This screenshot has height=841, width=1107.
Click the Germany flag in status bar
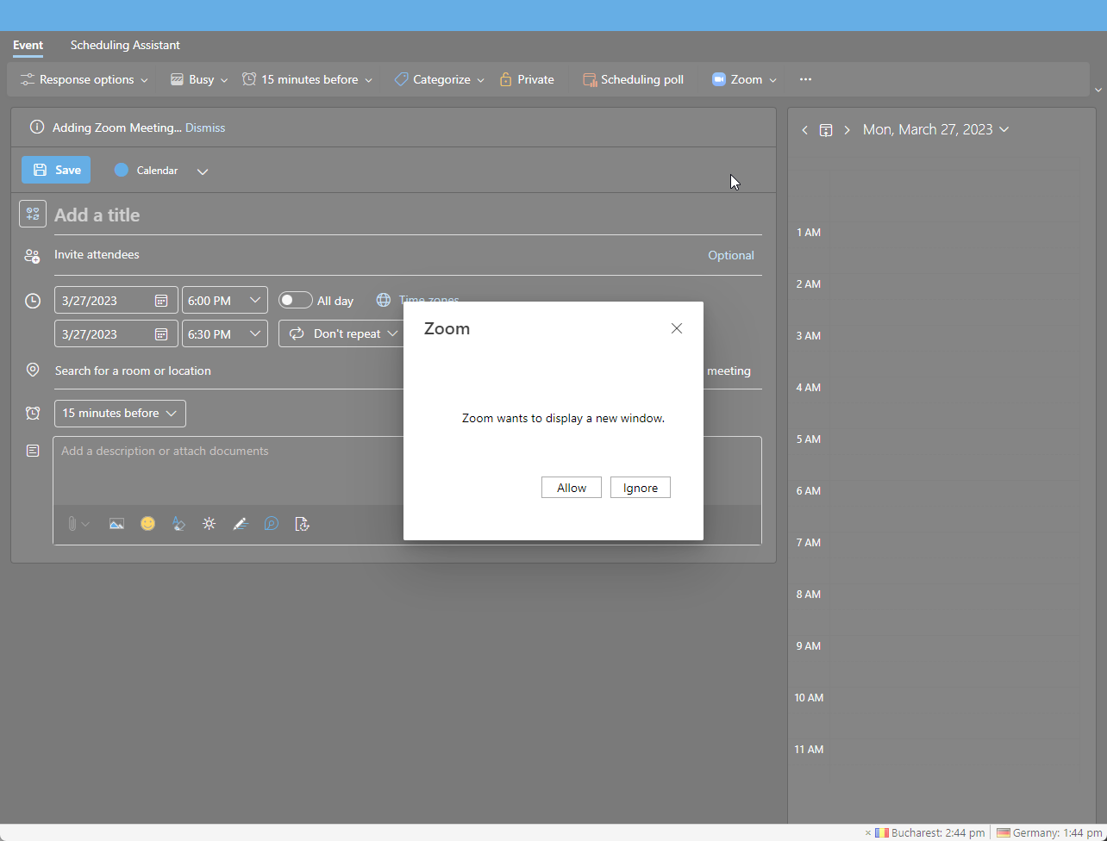pyautogui.click(x=1004, y=833)
